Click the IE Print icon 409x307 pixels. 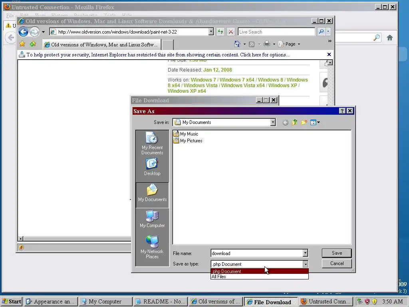coord(266,44)
